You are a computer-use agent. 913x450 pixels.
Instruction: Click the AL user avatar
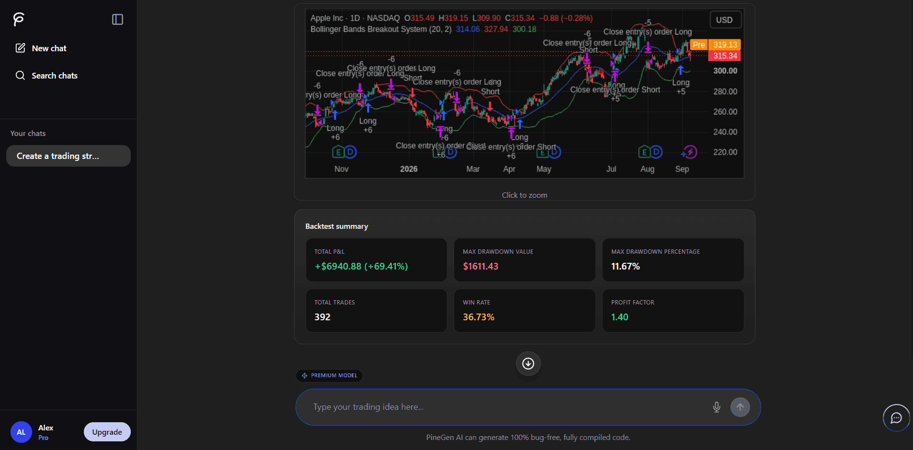[21, 432]
